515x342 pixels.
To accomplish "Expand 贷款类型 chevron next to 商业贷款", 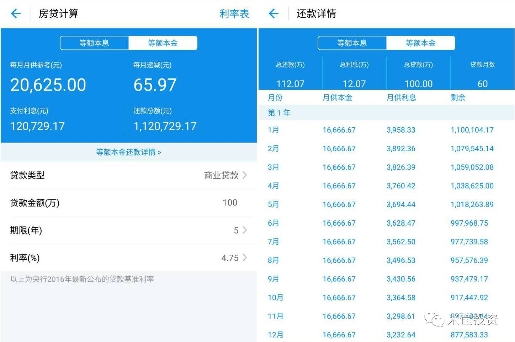I will click(x=245, y=175).
